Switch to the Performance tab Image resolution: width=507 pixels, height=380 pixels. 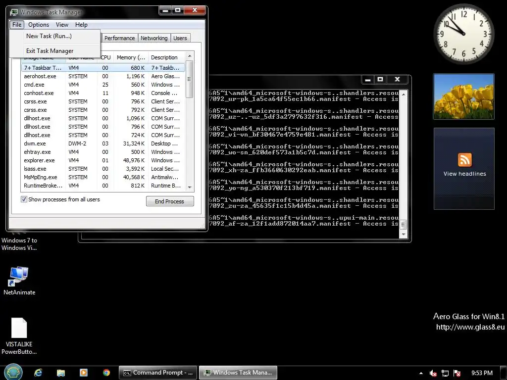pyautogui.click(x=119, y=38)
